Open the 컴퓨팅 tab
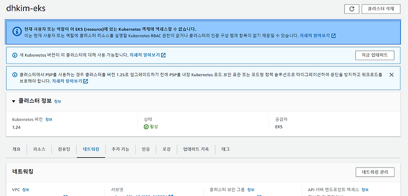Viewport: 408px width, 196px height. point(64,149)
